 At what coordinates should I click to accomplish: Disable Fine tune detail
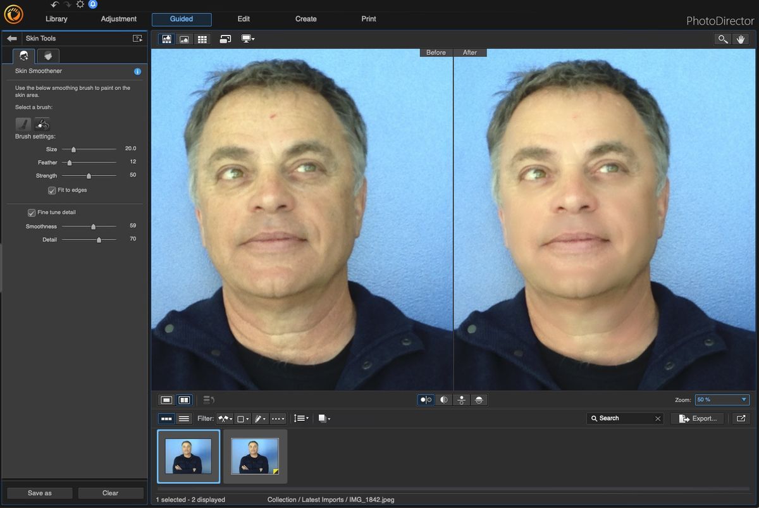(x=31, y=212)
